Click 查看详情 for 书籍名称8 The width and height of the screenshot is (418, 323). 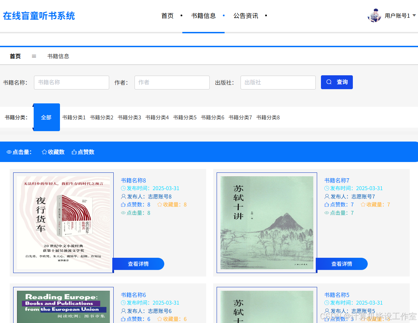(x=138, y=264)
